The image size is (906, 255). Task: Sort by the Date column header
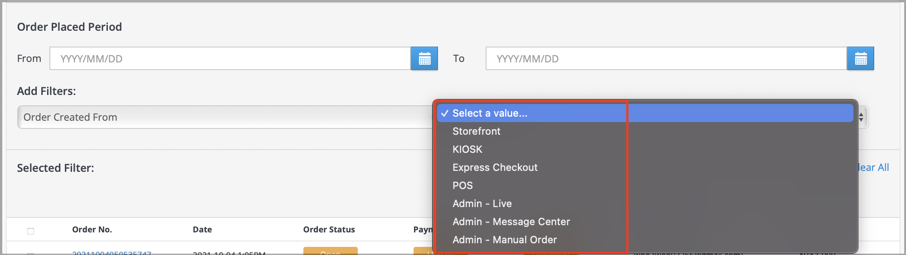click(x=202, y=229)
